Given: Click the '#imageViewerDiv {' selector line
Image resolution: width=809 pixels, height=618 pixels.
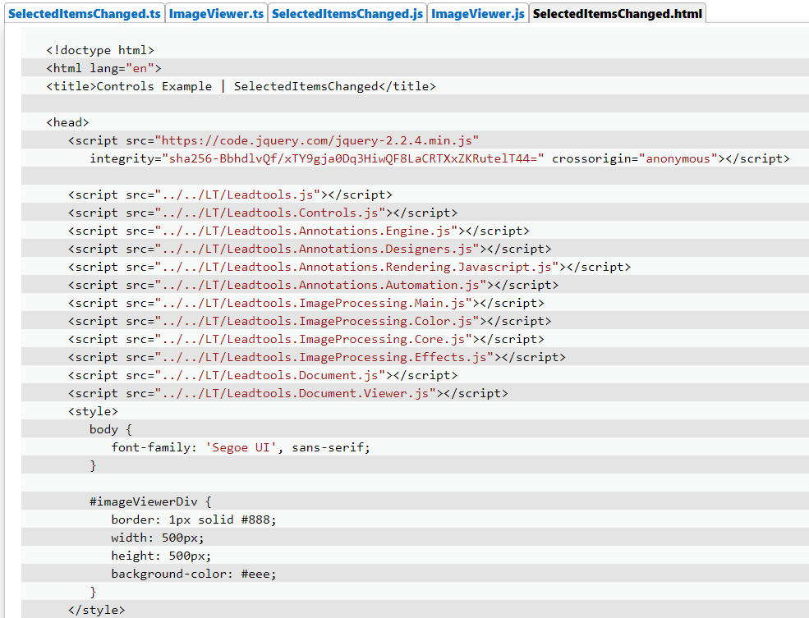Looking at the screenshot, I should [x=150, y=501].
